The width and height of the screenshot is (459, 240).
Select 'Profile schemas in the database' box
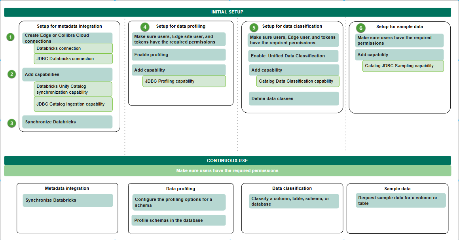(178, 220)
